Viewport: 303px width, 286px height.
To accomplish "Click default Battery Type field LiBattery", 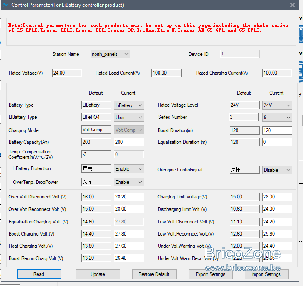I will [x=96, y=105].
